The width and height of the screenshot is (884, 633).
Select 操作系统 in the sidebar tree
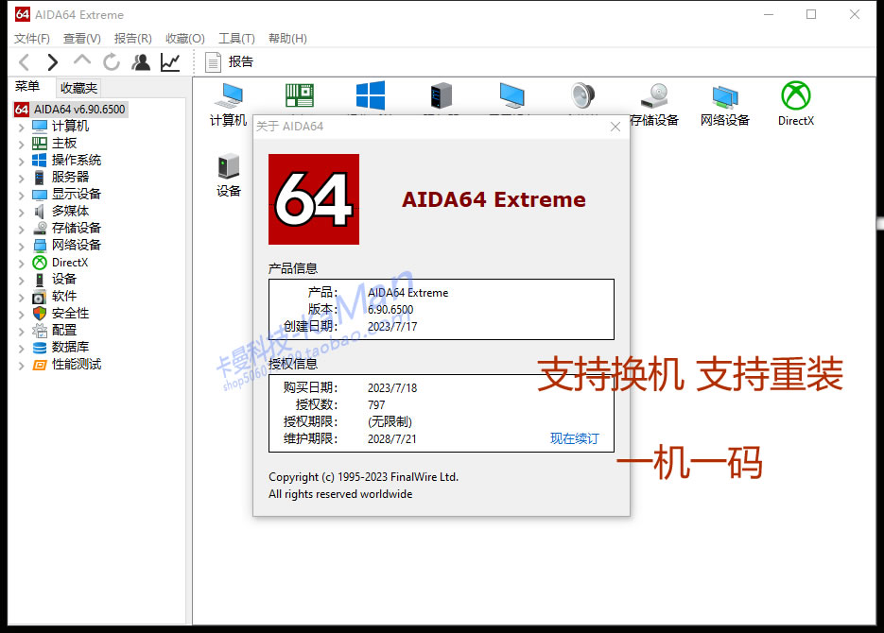pos(77,160)
